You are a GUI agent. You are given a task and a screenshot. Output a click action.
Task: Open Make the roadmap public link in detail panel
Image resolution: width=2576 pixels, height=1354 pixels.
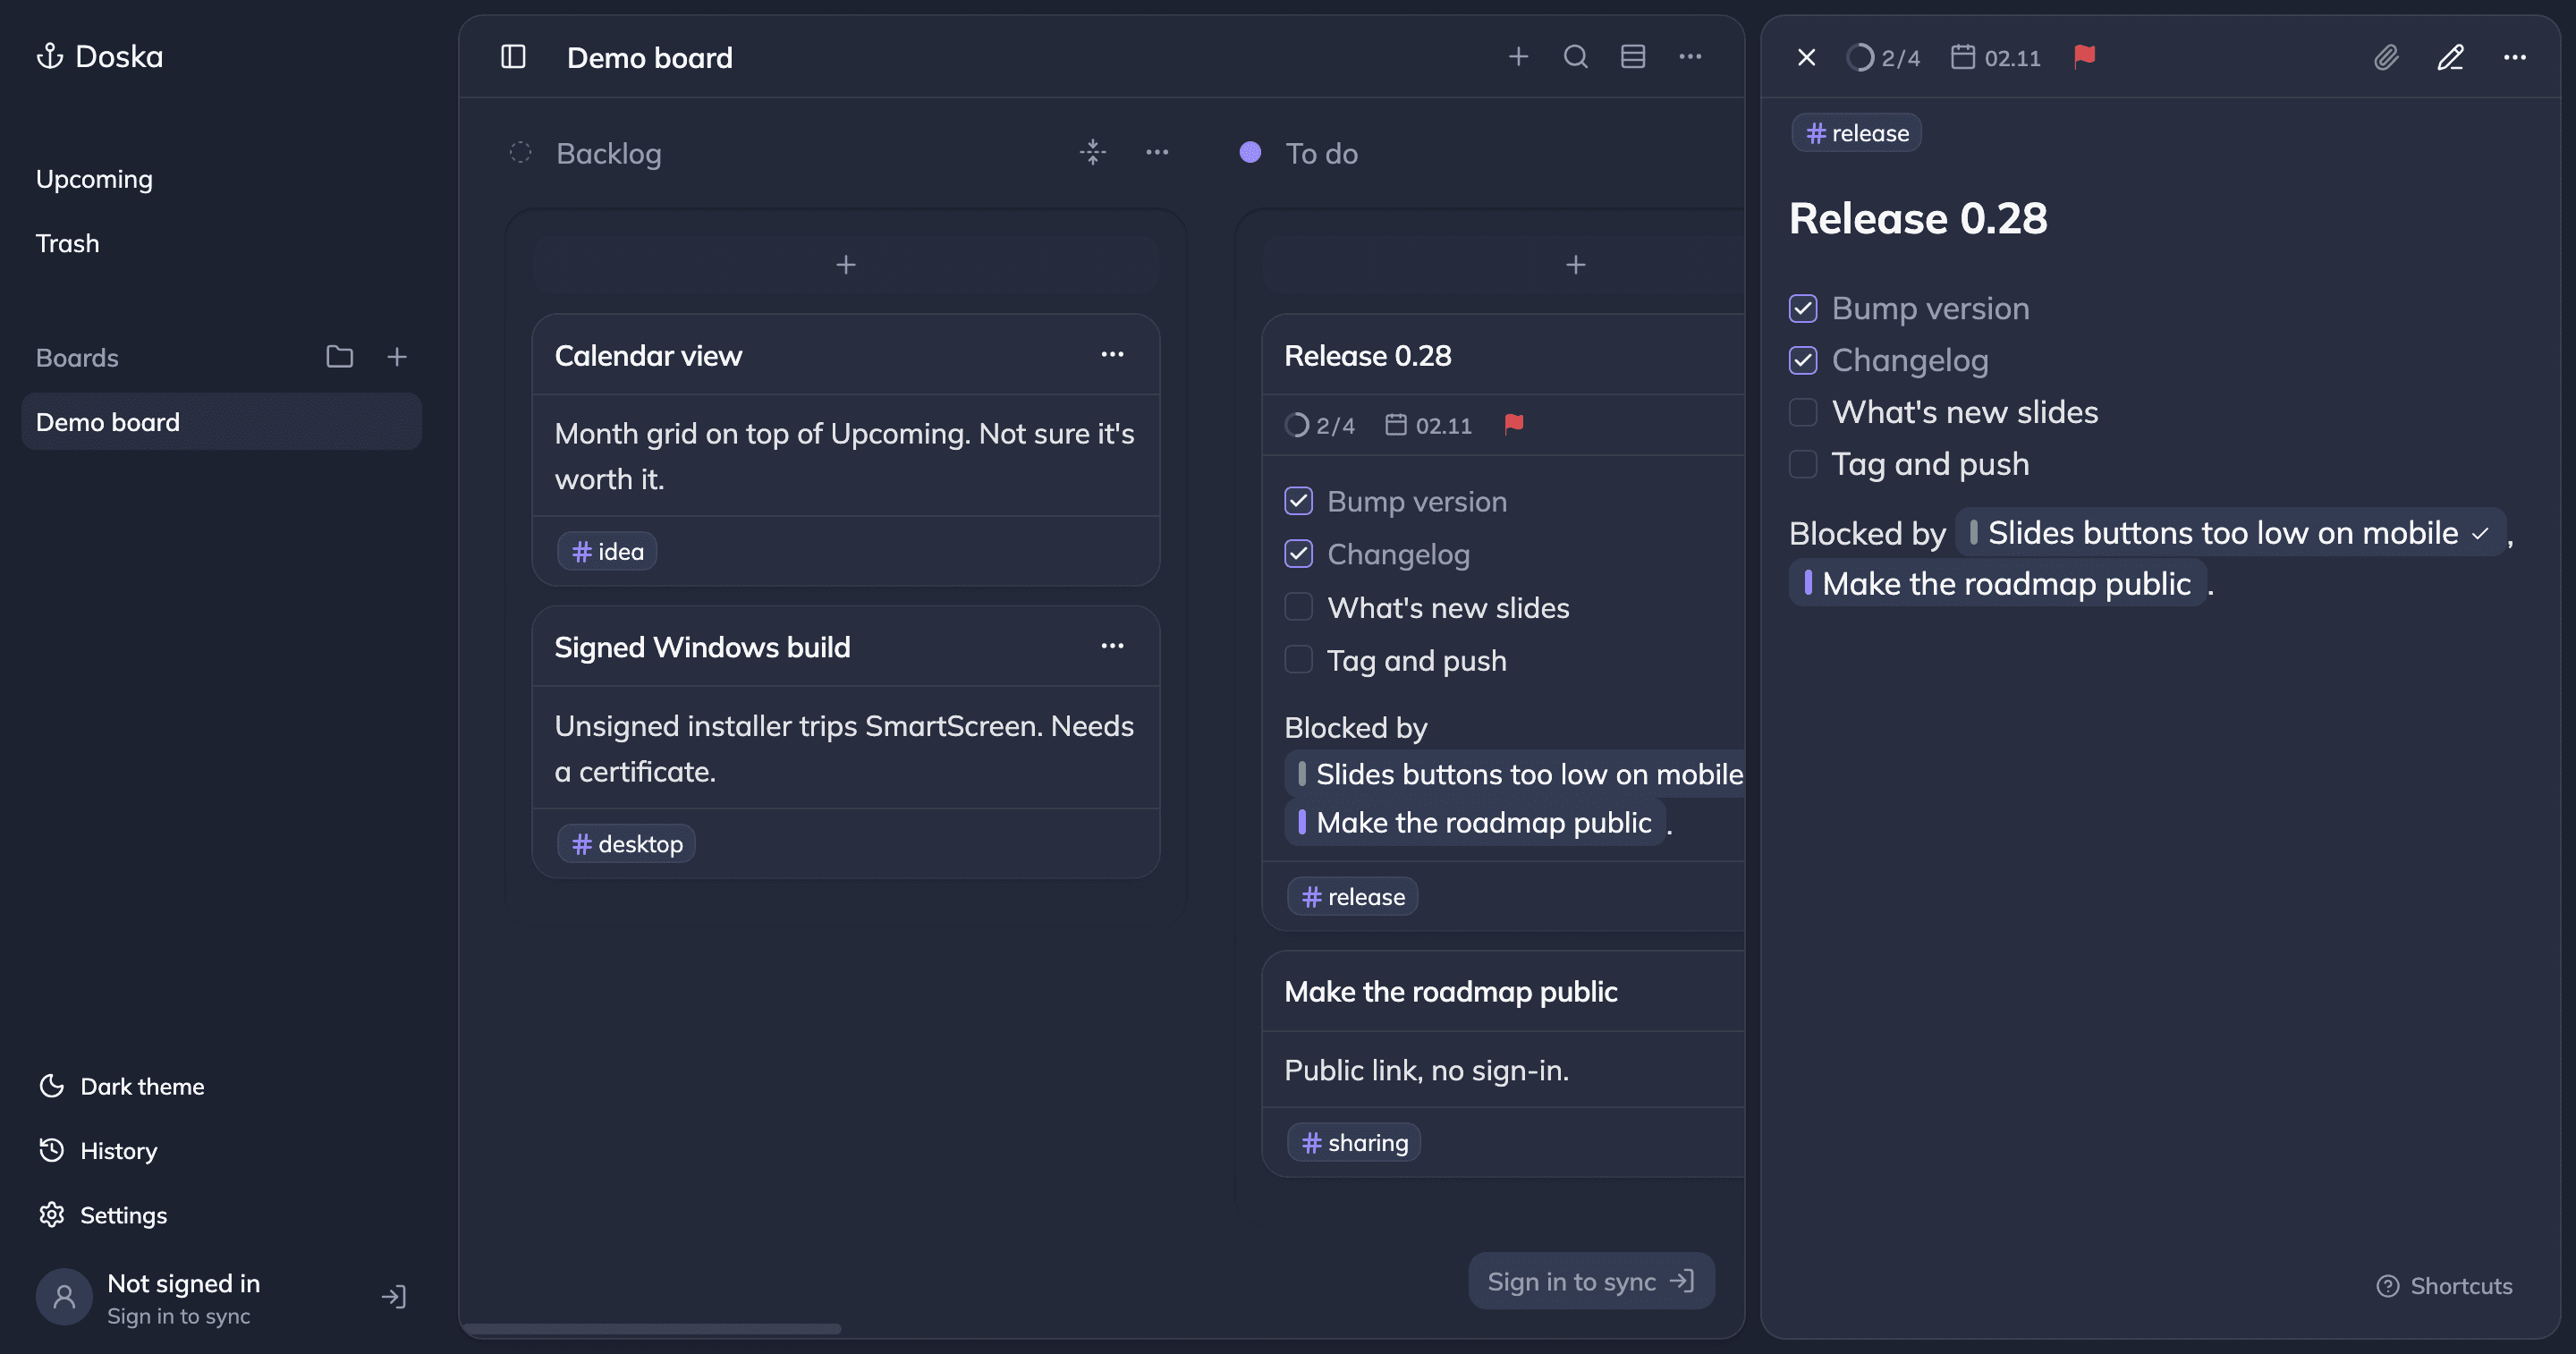click(x=1998, y=584)
